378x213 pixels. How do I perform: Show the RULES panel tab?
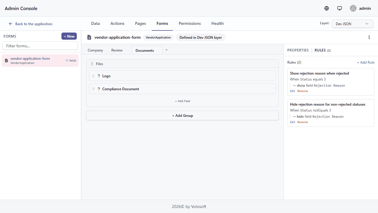tap(322, 50)
